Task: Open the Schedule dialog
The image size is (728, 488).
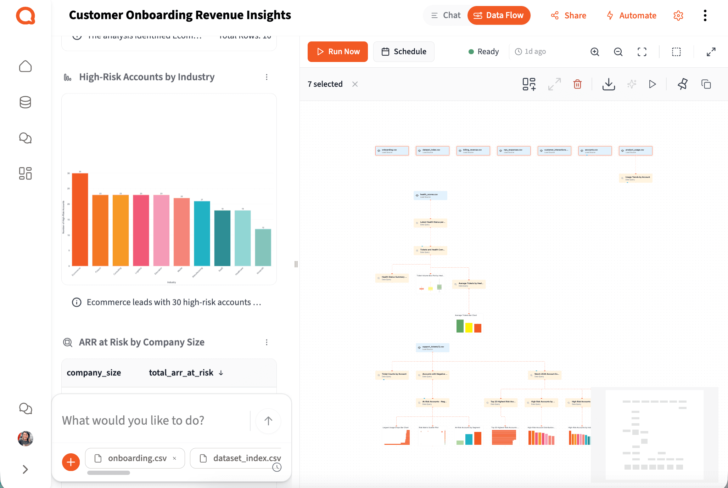Action: pos(404,51)
